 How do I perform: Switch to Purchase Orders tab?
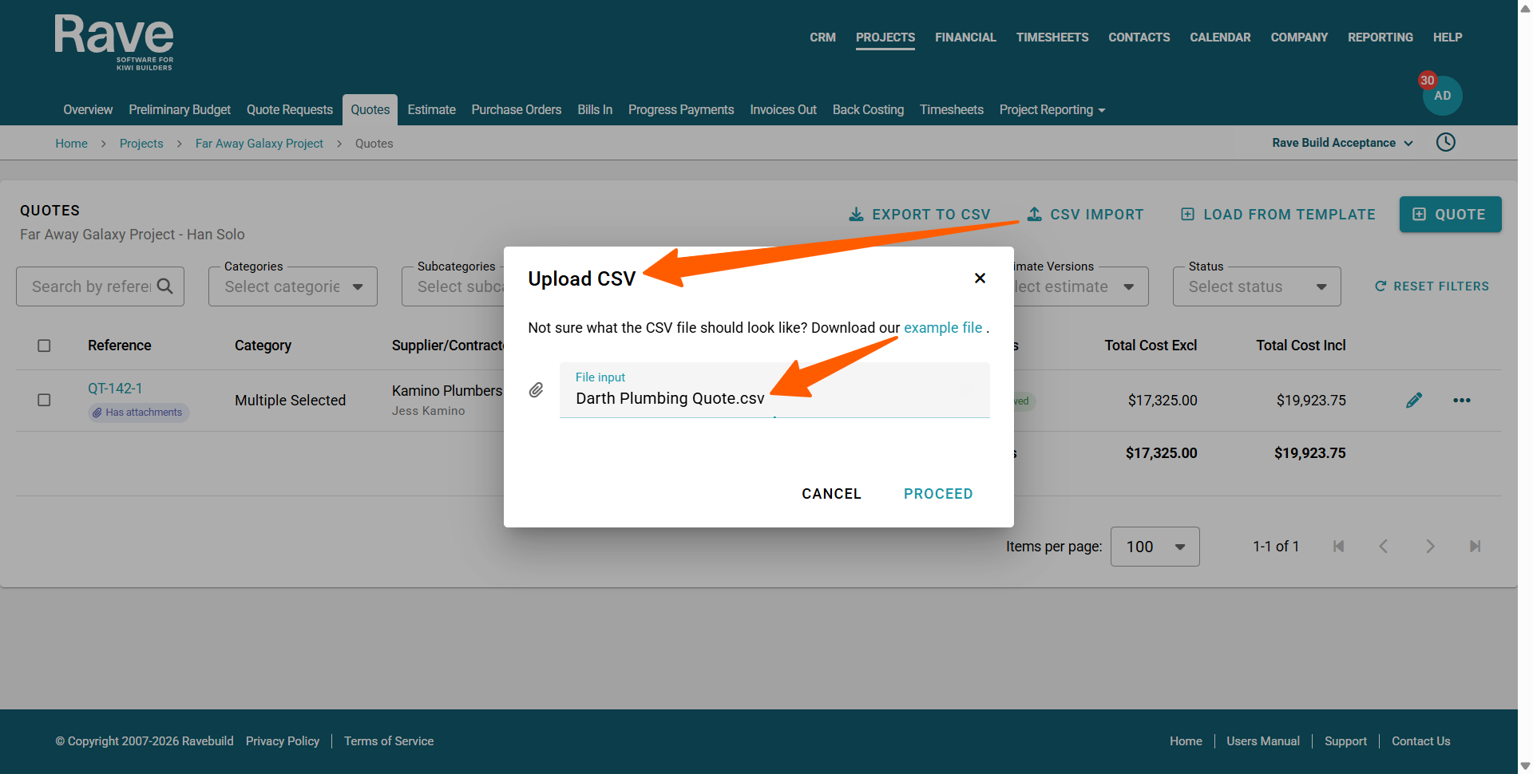pyautogui.click(x=517, y=110)
